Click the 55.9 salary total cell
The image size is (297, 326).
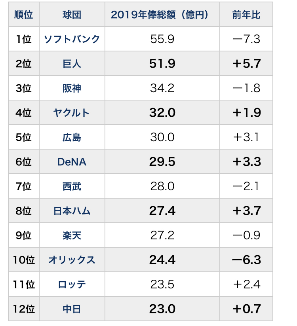[162, 39]
